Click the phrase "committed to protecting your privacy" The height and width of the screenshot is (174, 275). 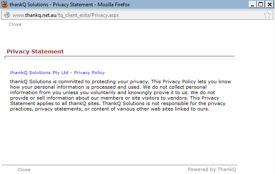click(101, 81)
